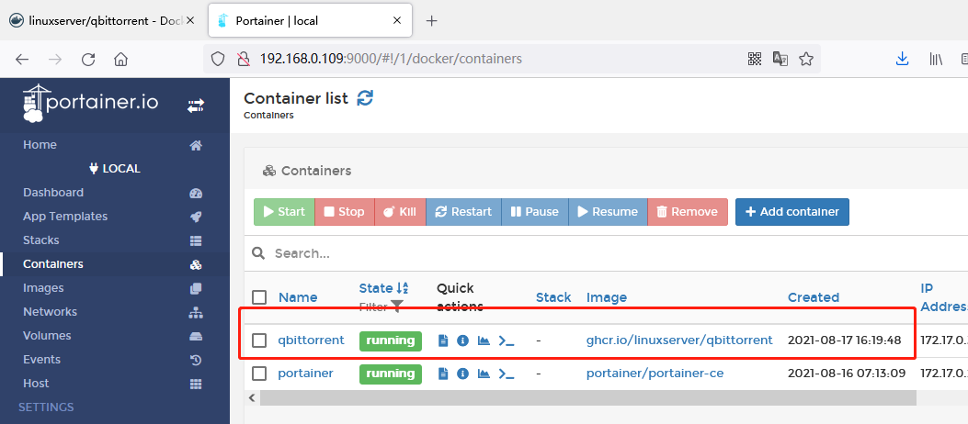968x424 pixels.
Task: Open ghcr.io/linuxserver/qbittorrent image link
Action: 679,340
